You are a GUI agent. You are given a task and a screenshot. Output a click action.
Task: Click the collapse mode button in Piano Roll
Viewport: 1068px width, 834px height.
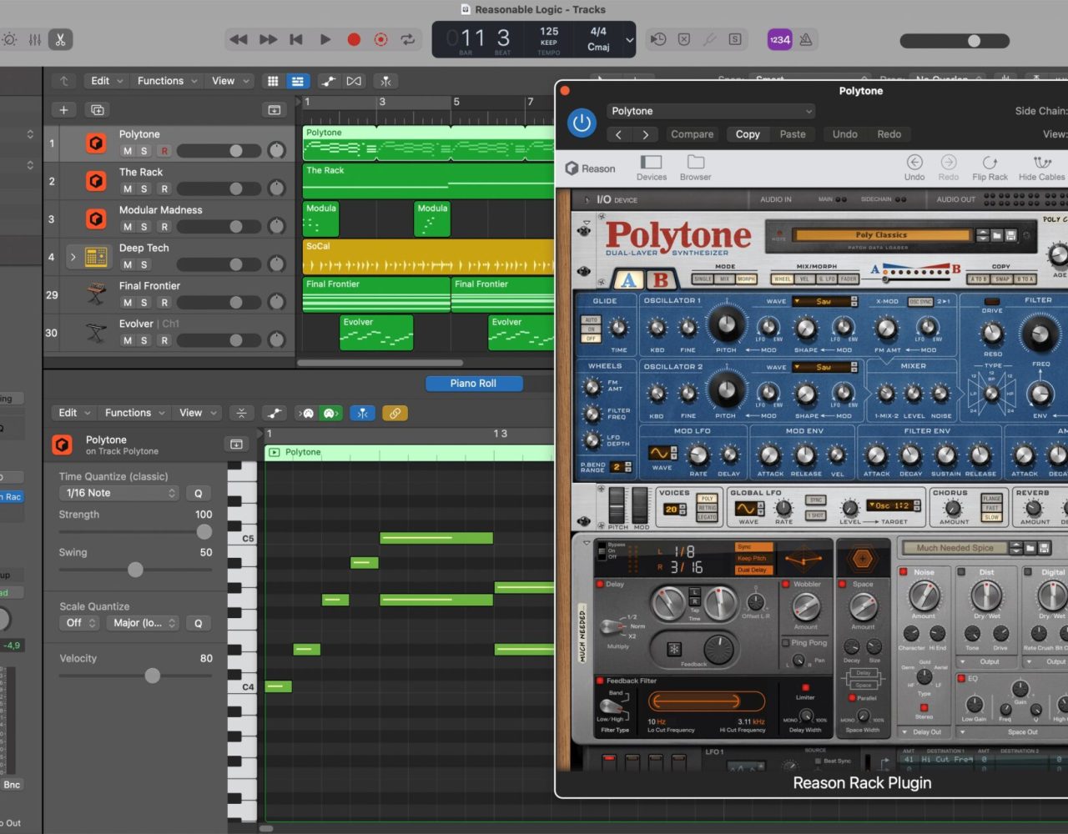click(242, 413)
